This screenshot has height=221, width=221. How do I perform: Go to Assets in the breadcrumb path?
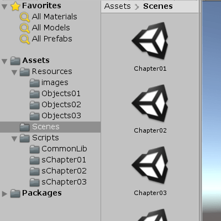[x=117, y=6]
